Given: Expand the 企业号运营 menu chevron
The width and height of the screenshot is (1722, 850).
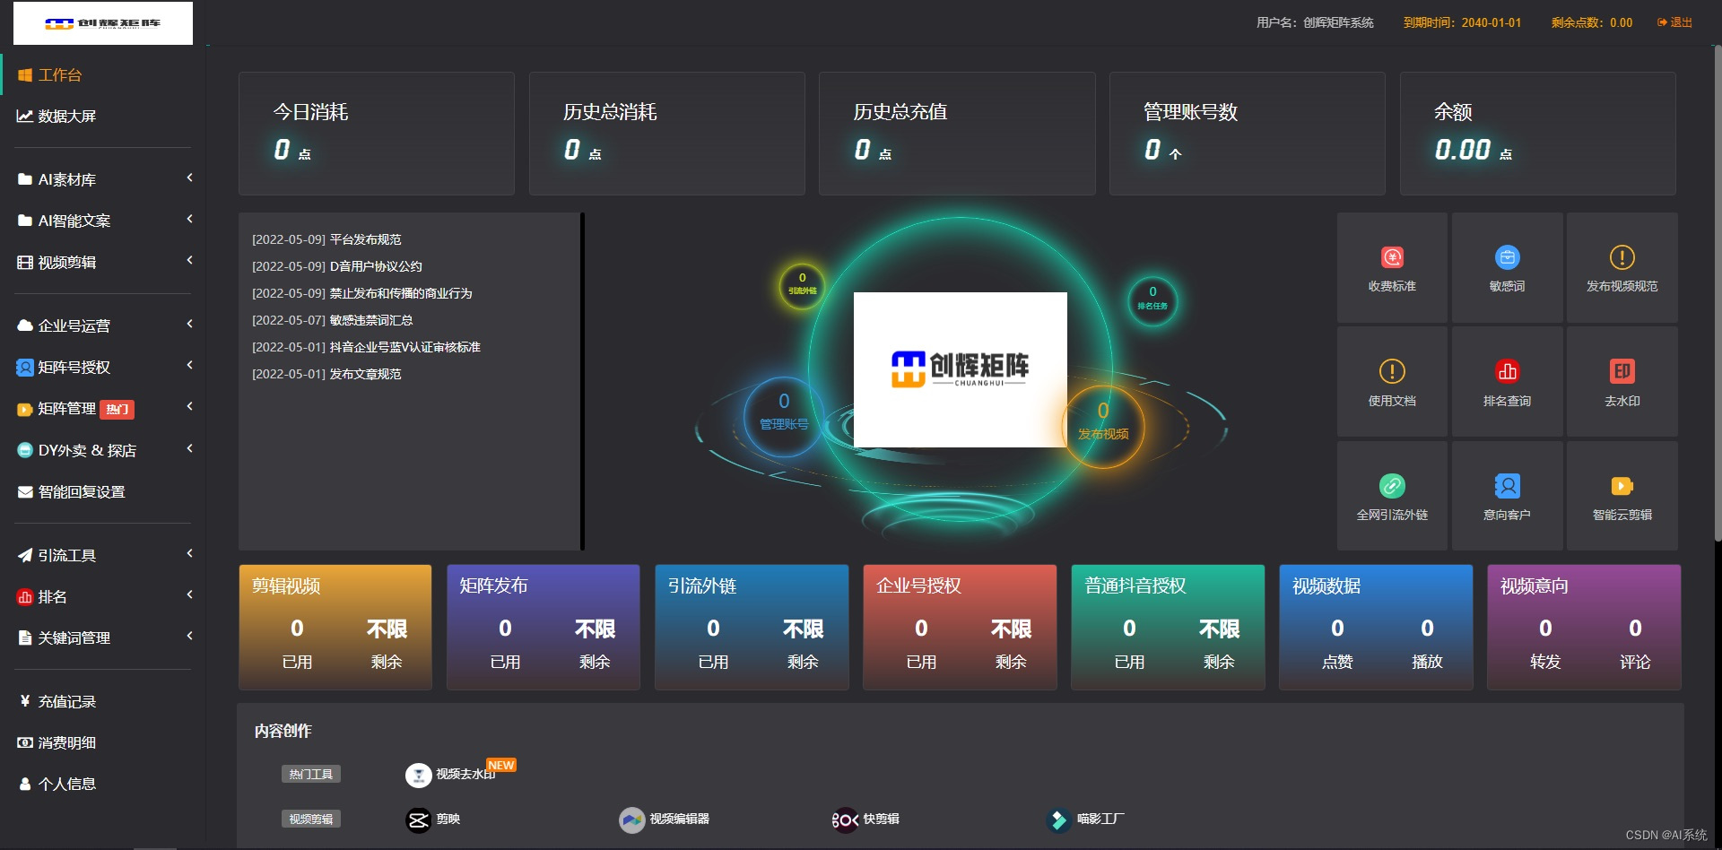Looking at the screenshot, I should [189, 325].
